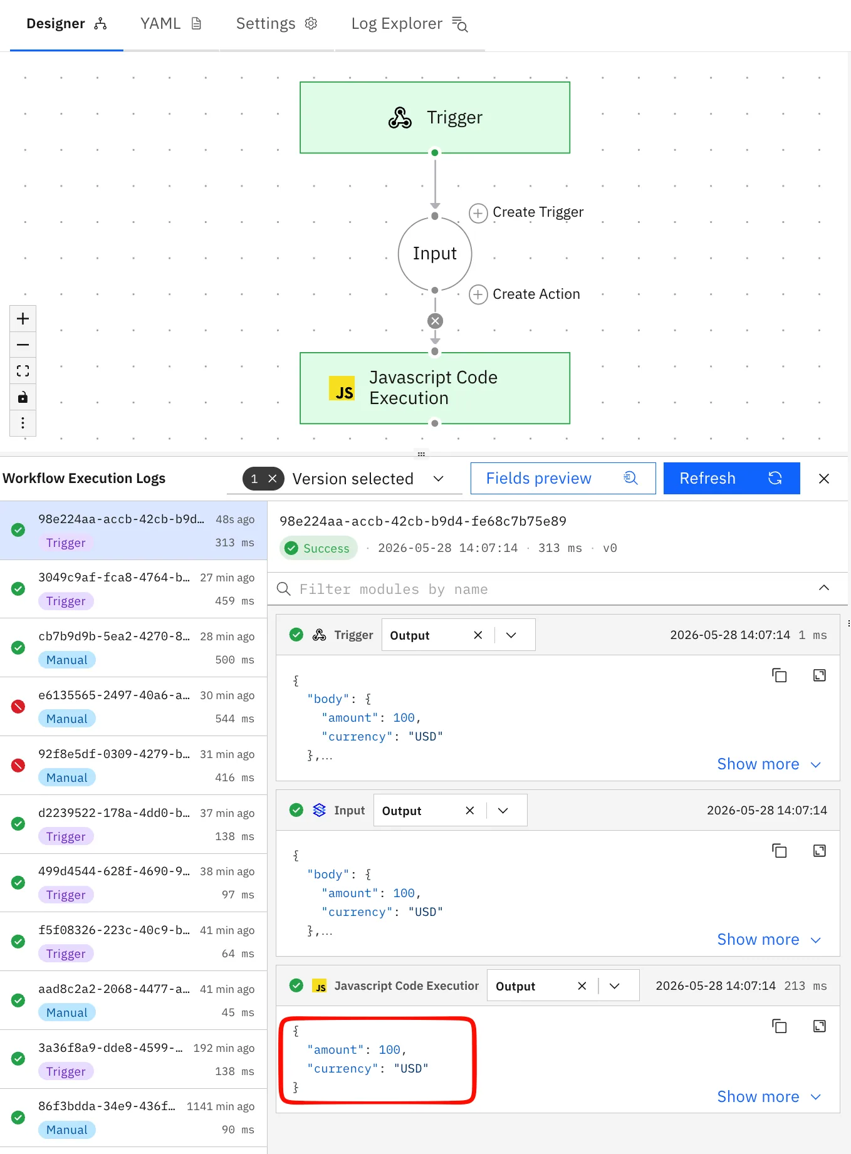This screenshot has width=851, height=1154.
Task: Zoom out on the canvas
Action: 23,345
